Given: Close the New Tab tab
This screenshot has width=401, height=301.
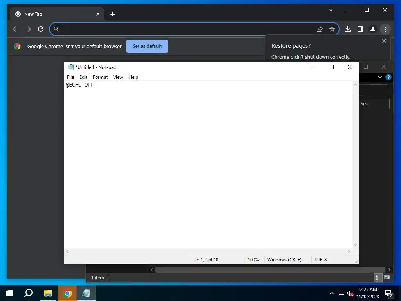Looking at the screenshot, I should point(98,14).
